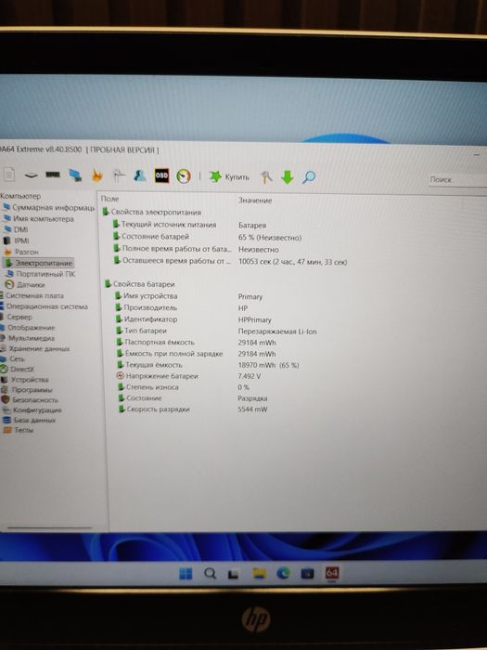Open the hammer tools preferences icon
This screenshot has width=487, height=650.
pos(266,177)
